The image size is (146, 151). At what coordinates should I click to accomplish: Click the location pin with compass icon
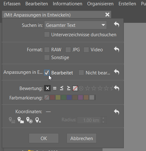[x=29, y=120]
